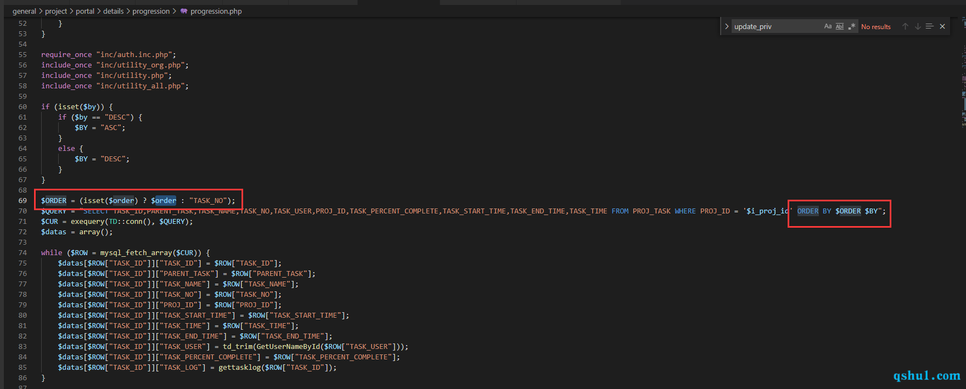
Task: Click the PROJ_TASK table name in the query
Action: coord(652,211)
